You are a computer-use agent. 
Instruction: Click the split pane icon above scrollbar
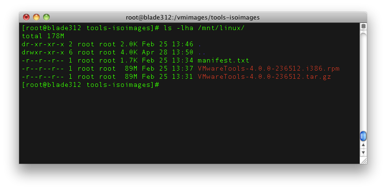coord(363,26)
